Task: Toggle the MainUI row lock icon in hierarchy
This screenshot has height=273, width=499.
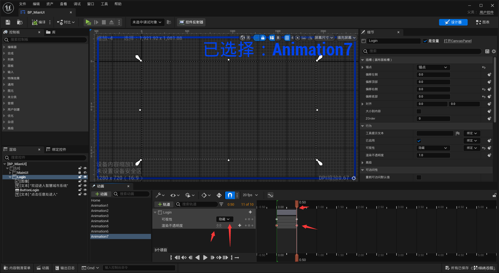Action: [80, 172]
